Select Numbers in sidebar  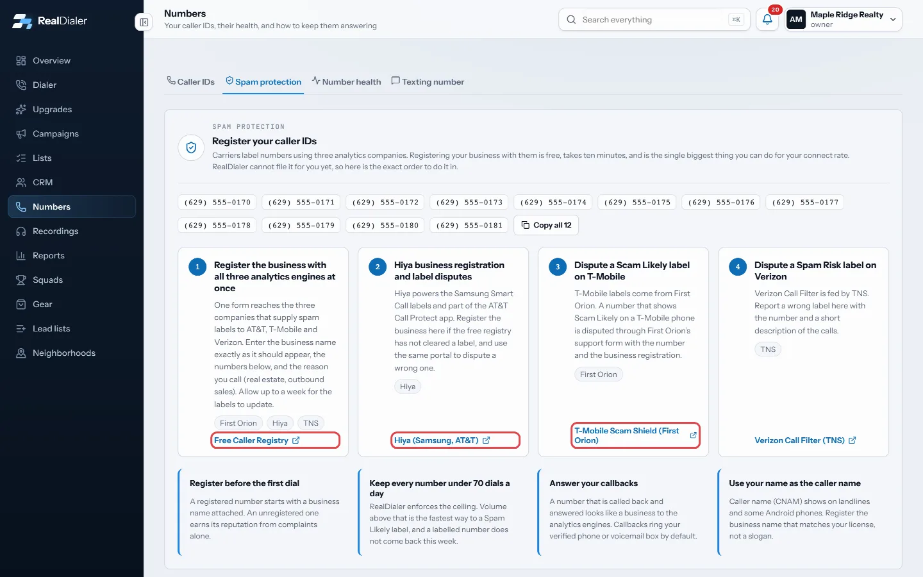[x=72, y=207]
